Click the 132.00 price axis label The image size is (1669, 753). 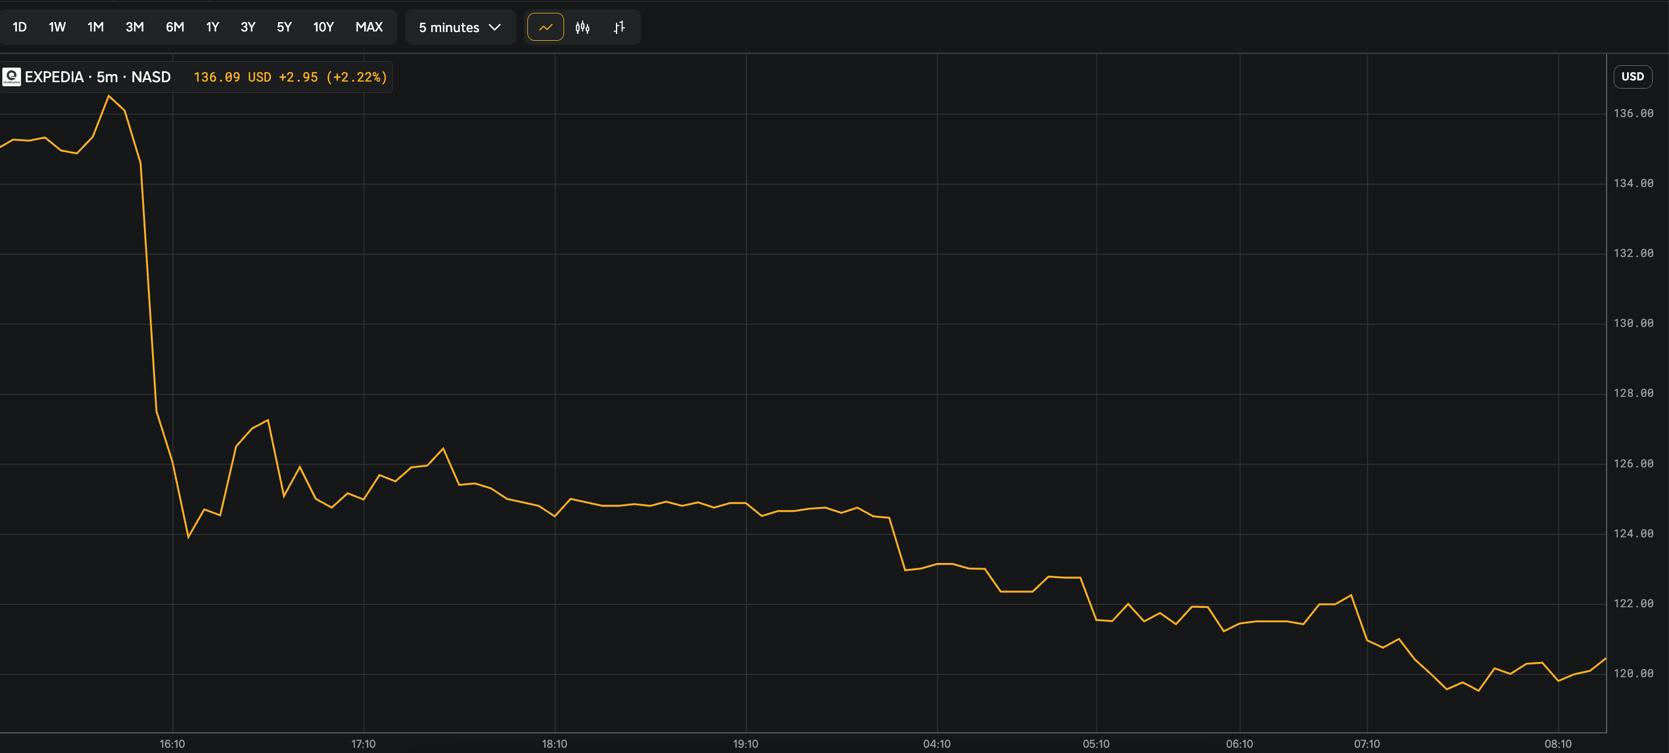(1633, 254)
